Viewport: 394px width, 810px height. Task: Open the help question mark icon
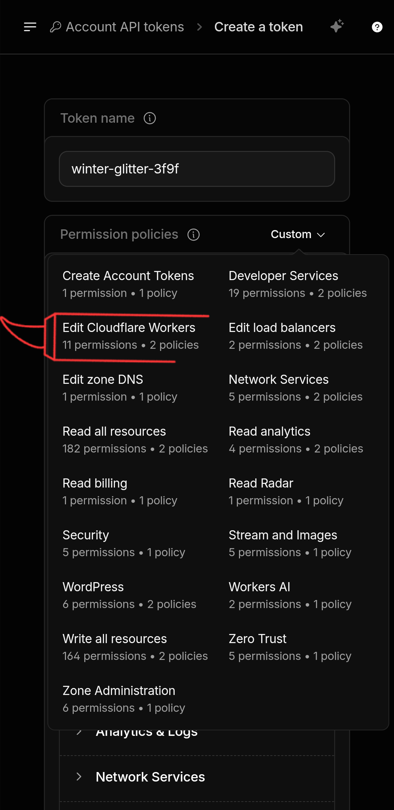pos(377,27)
